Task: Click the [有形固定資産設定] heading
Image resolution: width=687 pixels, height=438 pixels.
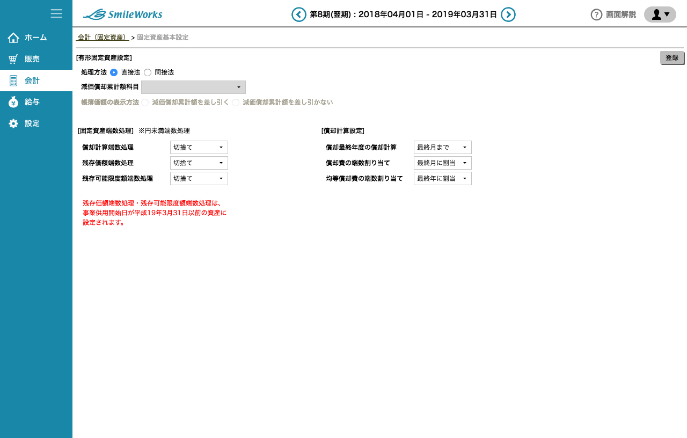Action: (104, 57)
